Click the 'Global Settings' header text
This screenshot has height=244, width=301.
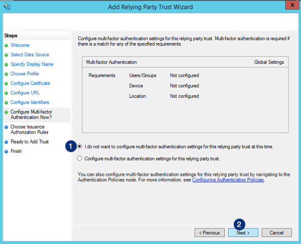[269, 62]
